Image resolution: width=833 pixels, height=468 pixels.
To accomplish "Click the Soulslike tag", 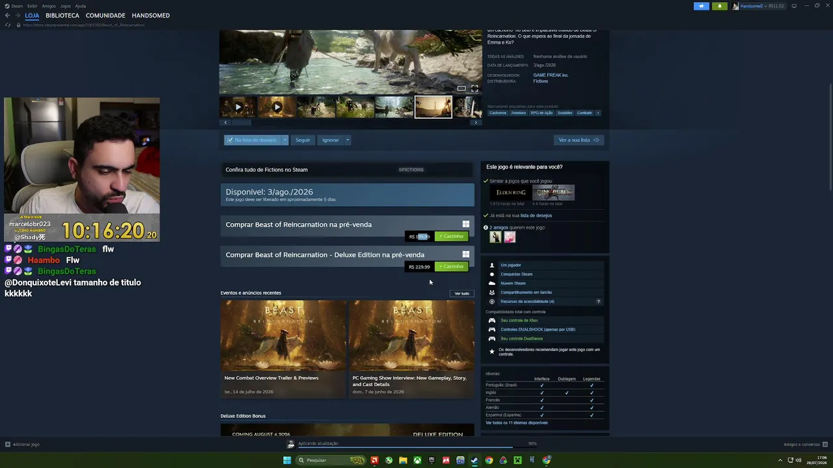I will coord(565,113).
